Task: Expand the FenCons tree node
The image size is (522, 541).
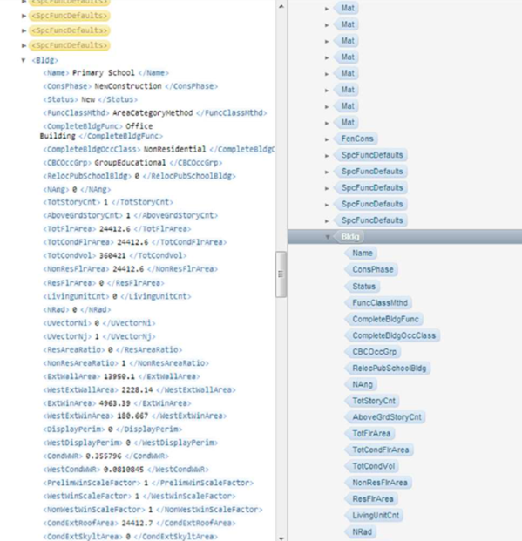Action: pos(327,139)
